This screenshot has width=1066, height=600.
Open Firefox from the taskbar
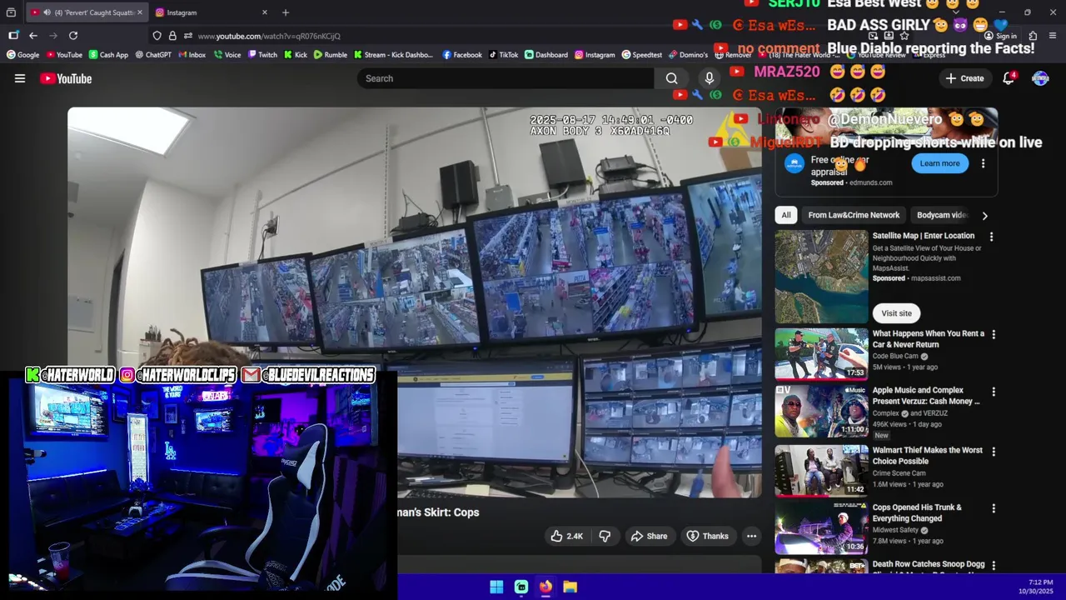[x=545, y=587]
